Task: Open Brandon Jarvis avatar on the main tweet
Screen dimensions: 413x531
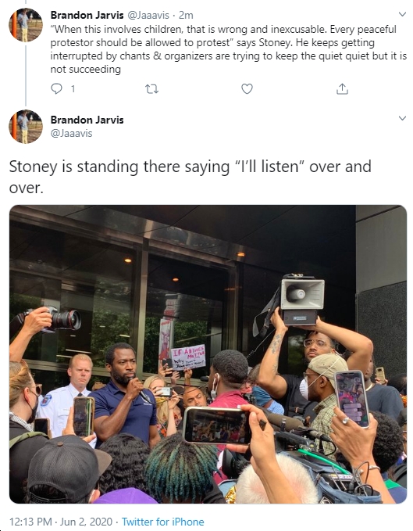Action: (26, 127)
